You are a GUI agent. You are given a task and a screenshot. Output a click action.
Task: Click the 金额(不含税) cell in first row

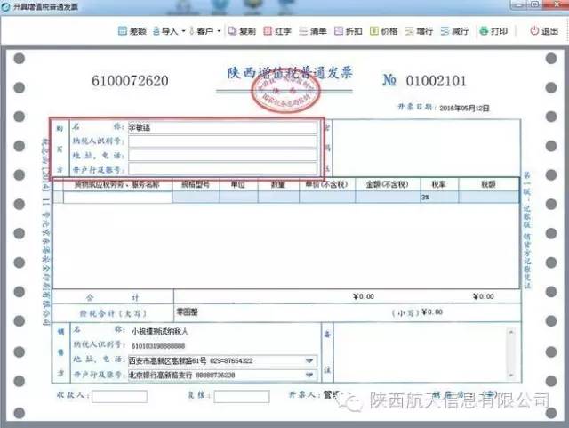tap(388, 198)
